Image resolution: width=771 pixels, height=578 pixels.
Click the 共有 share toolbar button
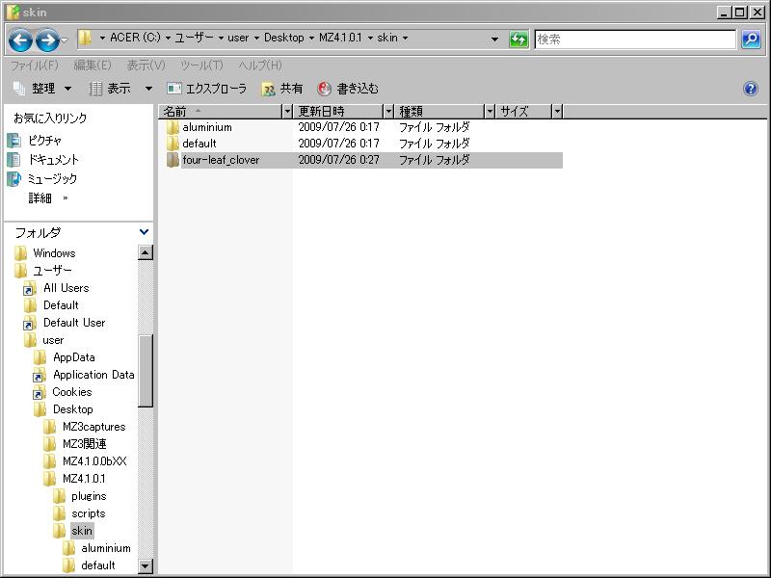click(282, 89)
